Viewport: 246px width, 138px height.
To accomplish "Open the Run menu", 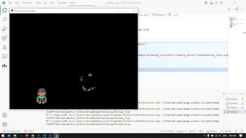I will pyautogui.click(x=52, y=3).
